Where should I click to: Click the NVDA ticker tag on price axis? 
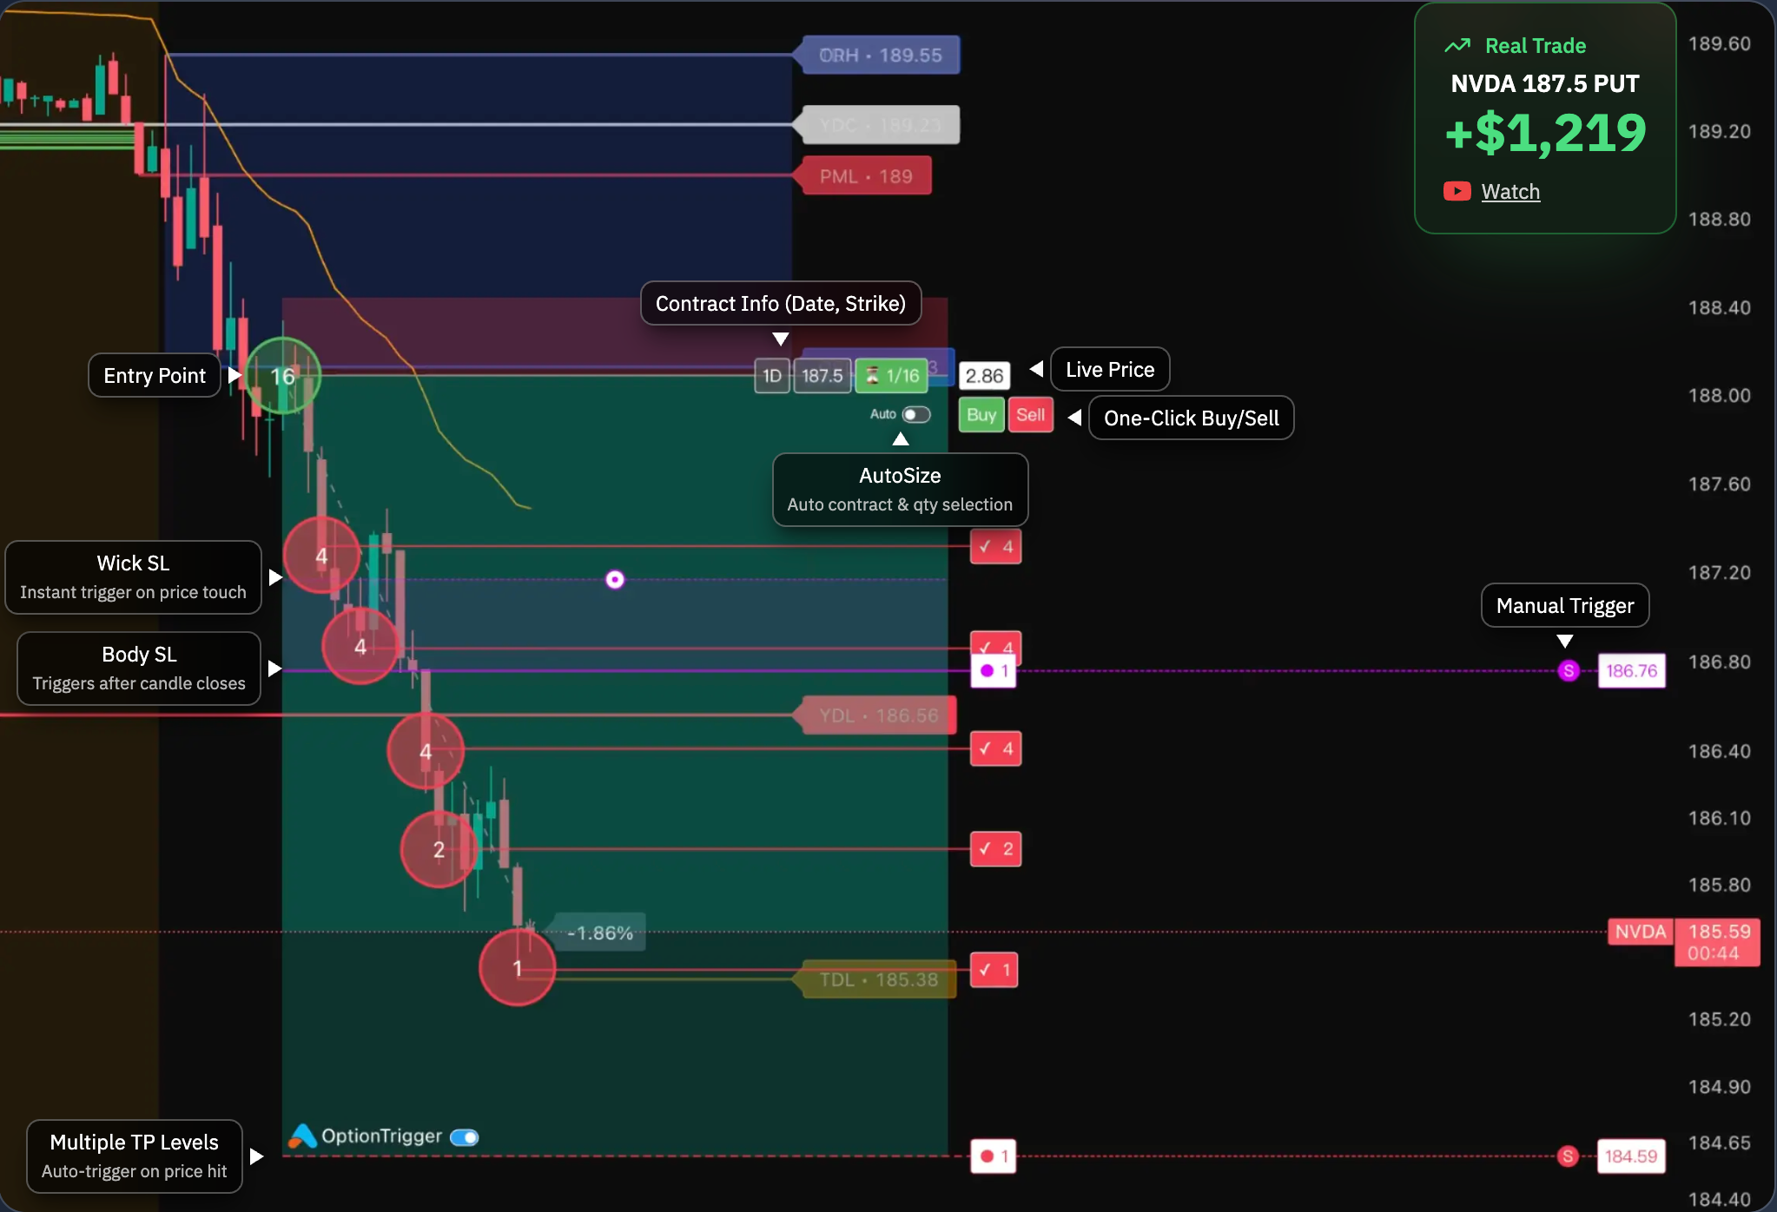click(x=1640, y=932)
